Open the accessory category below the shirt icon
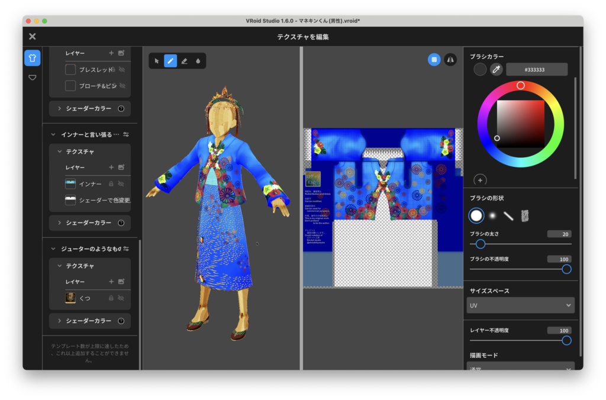Screen dimensions: 606x400 click(33, 78)
